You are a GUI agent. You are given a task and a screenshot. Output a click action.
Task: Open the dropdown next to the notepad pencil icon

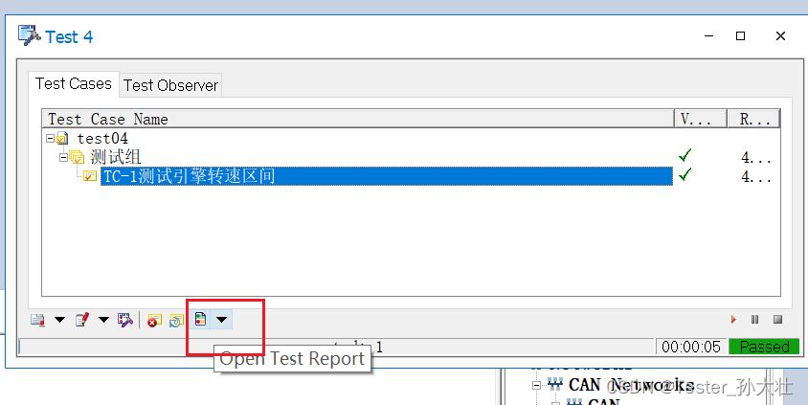point(103,320)
